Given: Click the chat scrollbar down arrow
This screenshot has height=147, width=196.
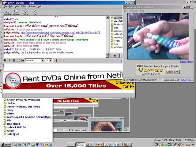Looking at the screenshot, I should [x=107, y=56].
